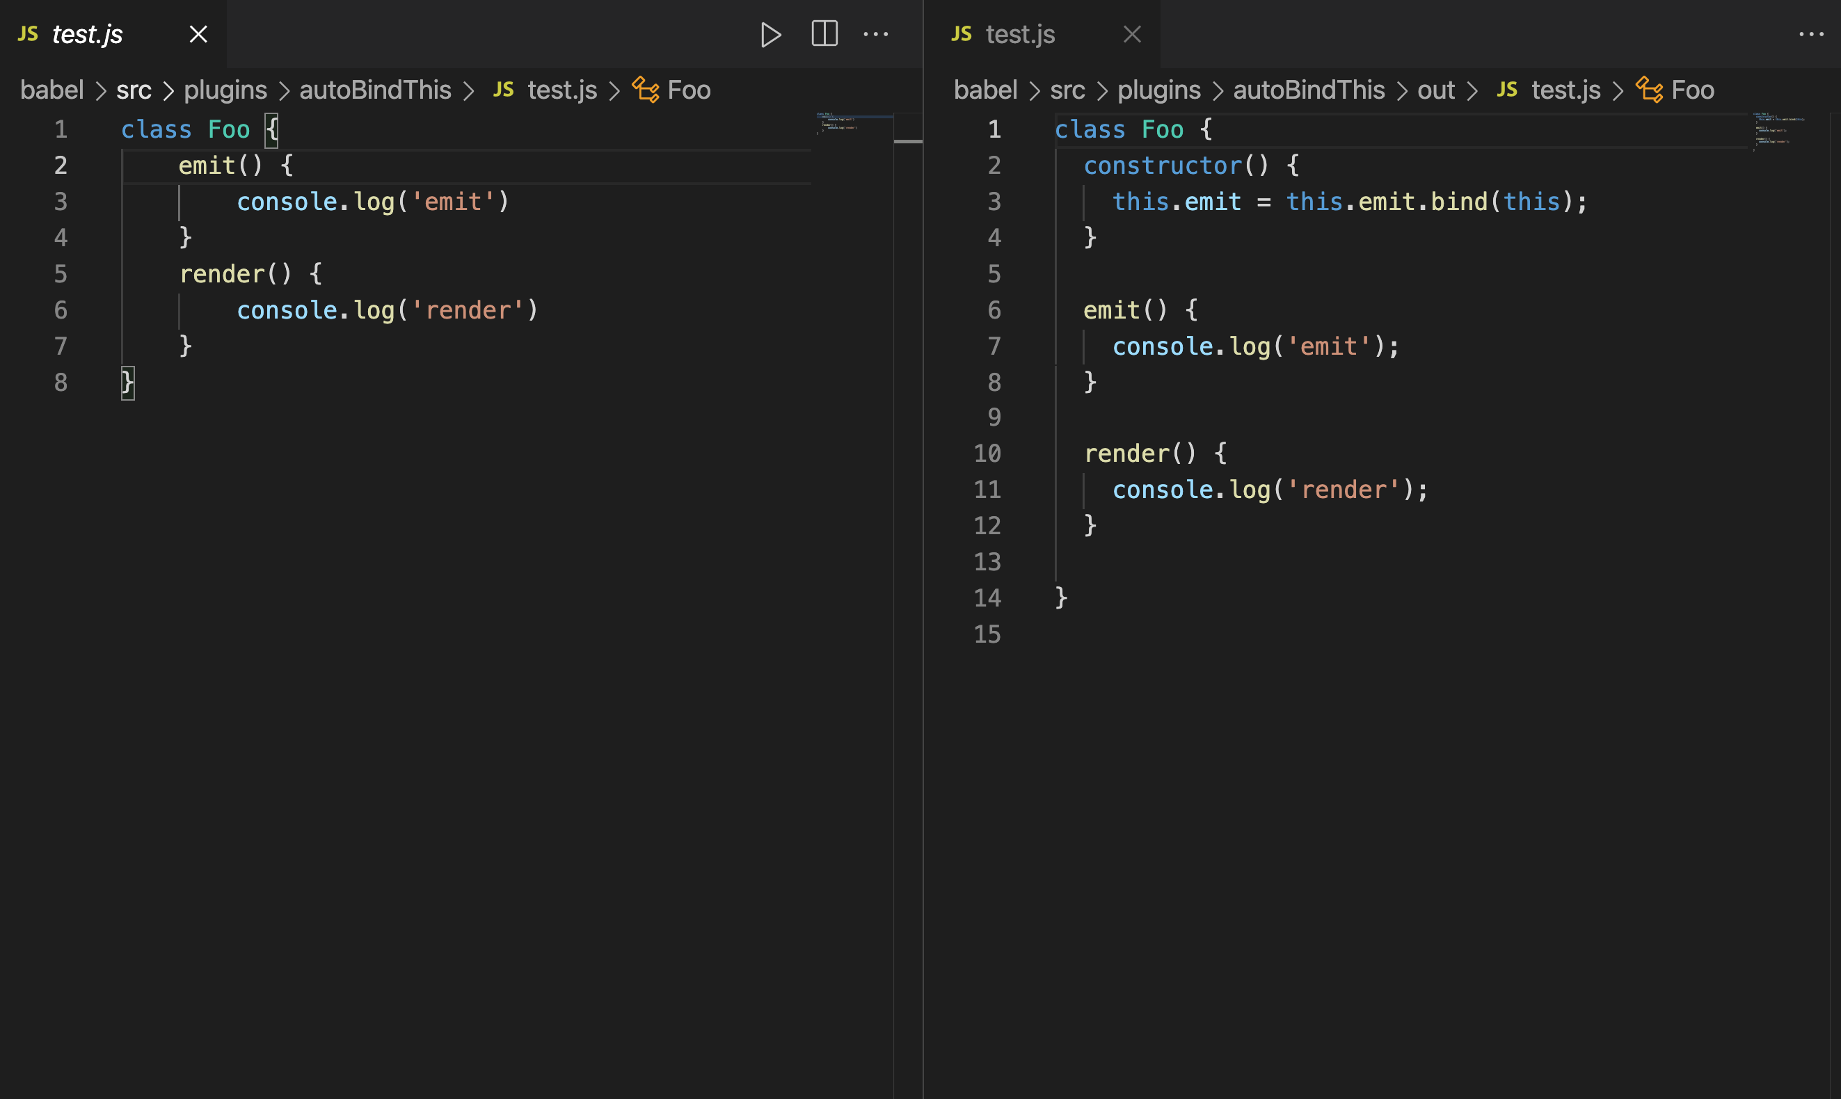
Task: Click babel breadcrumb in right editor
Action: tap(985, 90)
